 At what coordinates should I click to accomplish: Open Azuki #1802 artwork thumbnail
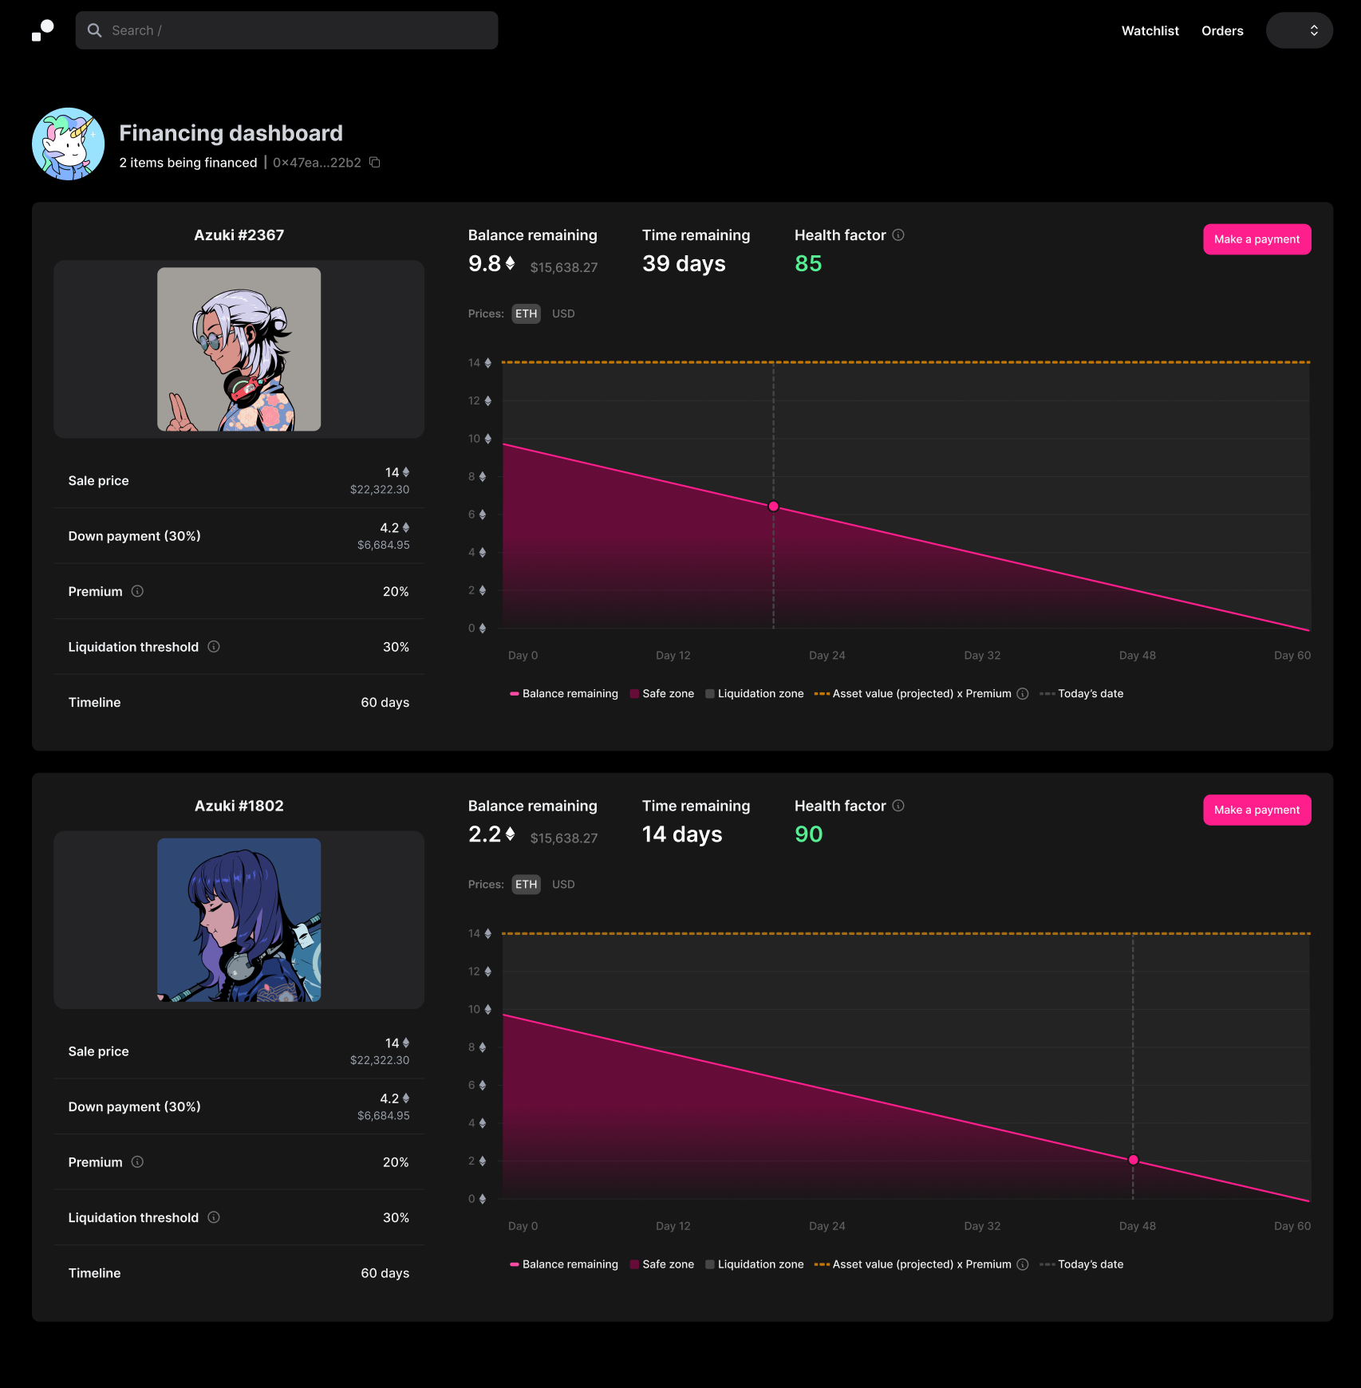tap(239, 920)
